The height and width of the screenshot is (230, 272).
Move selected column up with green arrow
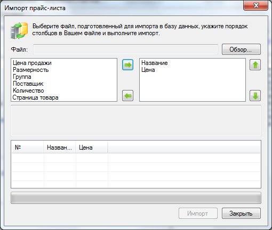255,65
